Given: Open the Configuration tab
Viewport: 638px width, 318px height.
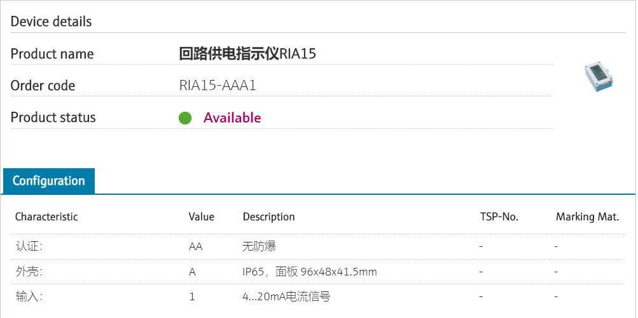Looking at the screenshot, I should [x=49, y=181].
